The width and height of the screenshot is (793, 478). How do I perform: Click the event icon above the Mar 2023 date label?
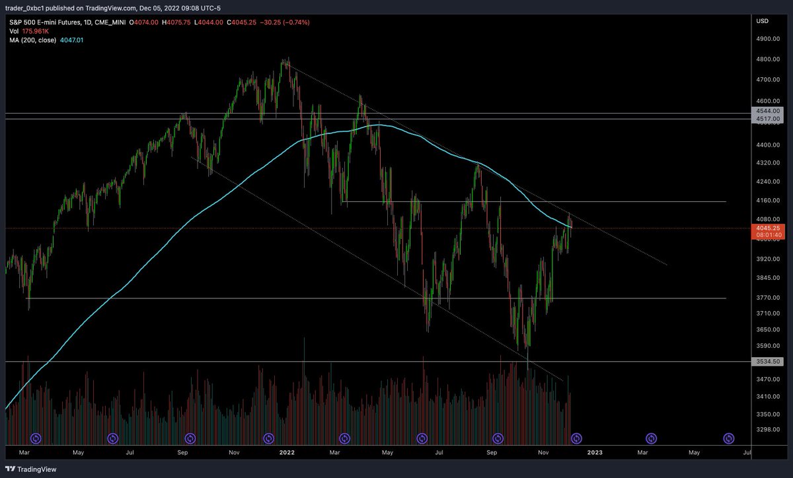tap(652, 438)
